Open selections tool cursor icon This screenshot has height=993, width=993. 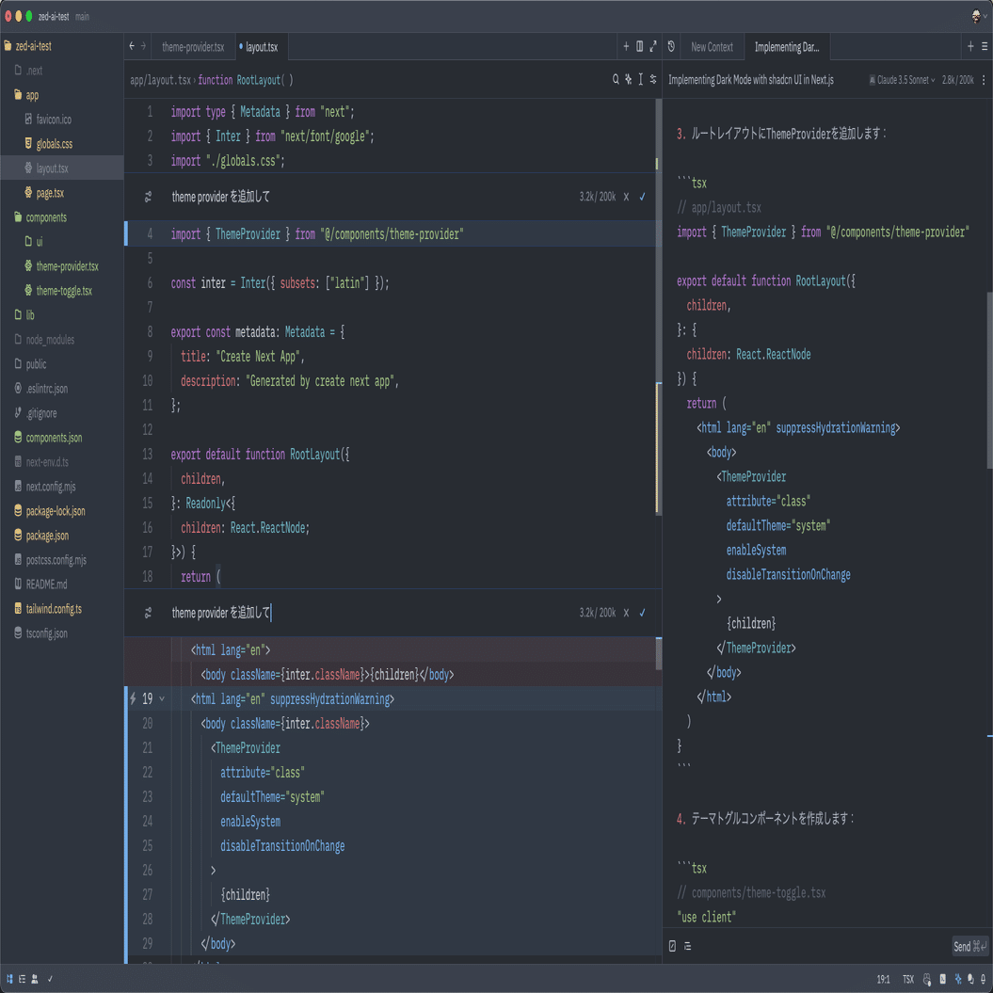click(640, 79)
